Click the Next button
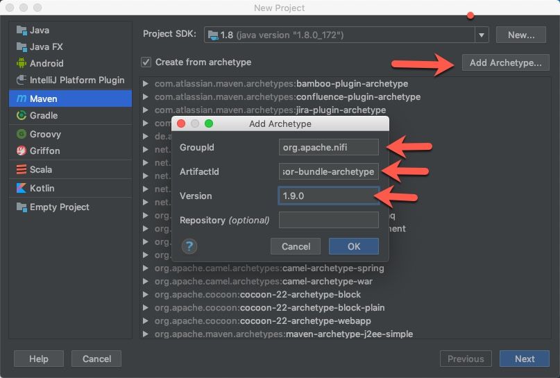The width and height of the screenshot is (560, 378). point(525,359)
